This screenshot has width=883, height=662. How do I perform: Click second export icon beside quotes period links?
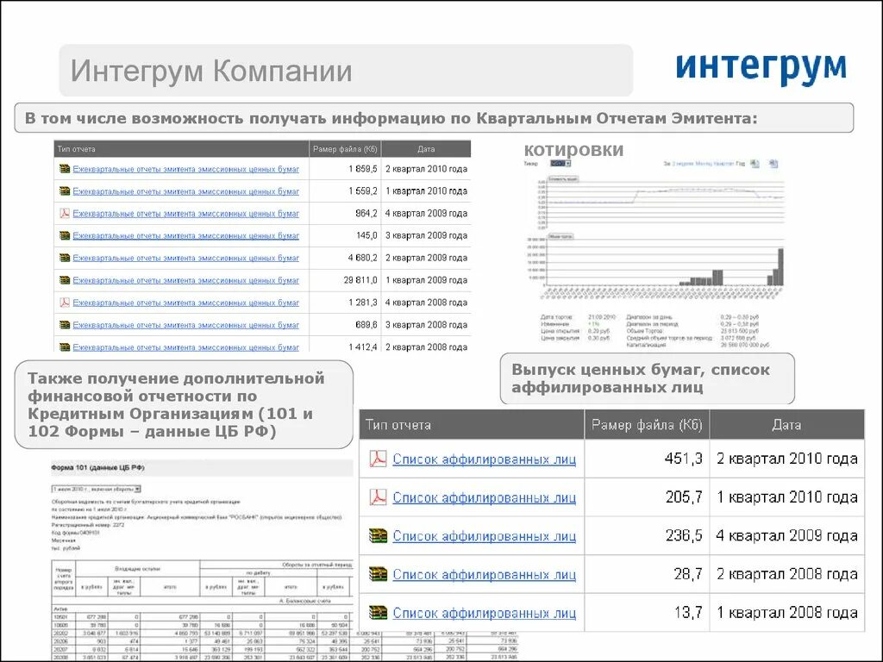[773, 164]
